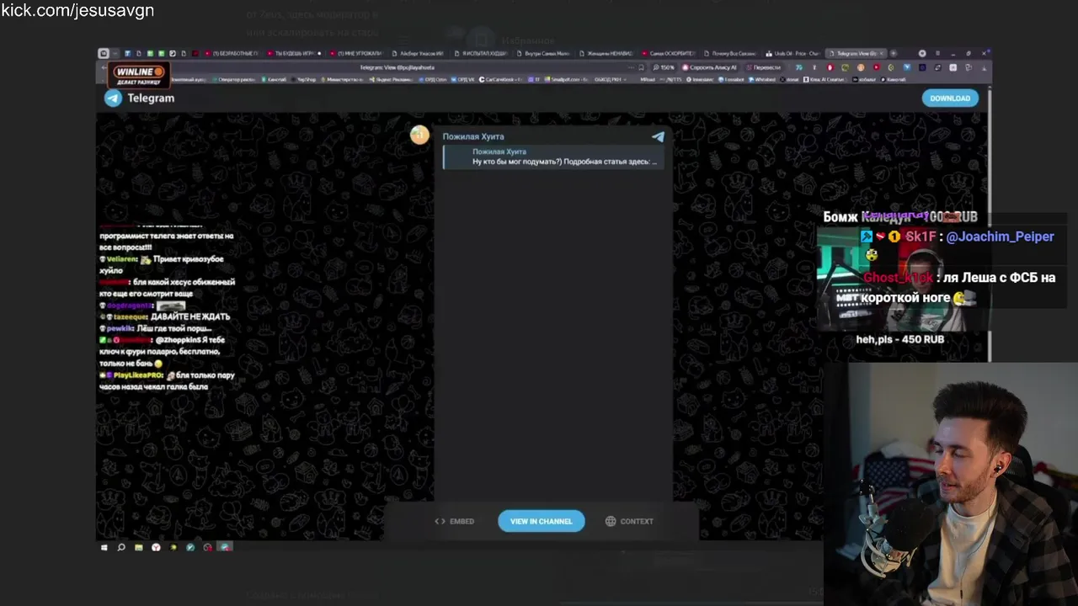Open Yandex Browser from the taskbar
Image resolution: width=1078 pixels, height=606 pixels.
pos(156,547)
